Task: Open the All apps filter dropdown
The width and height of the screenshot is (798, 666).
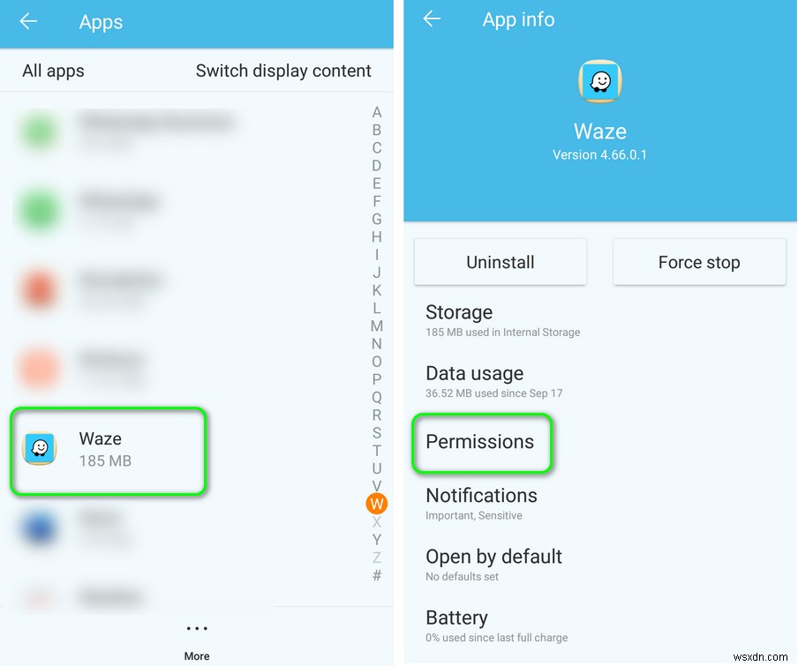Action: [54, 71]
